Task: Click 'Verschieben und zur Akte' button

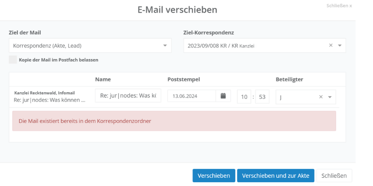Action: click(x=276, y=176)
